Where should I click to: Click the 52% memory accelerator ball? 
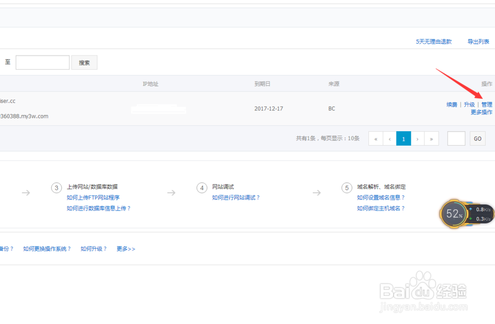click(454, 214)
